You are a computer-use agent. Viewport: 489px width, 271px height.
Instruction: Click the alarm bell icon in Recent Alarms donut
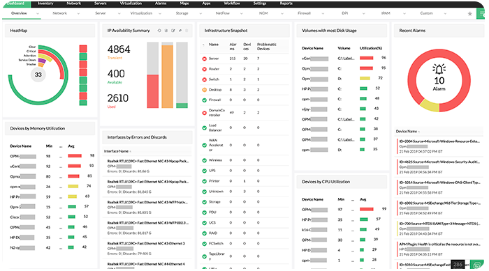pyautogui.click(x=439, y=69)
